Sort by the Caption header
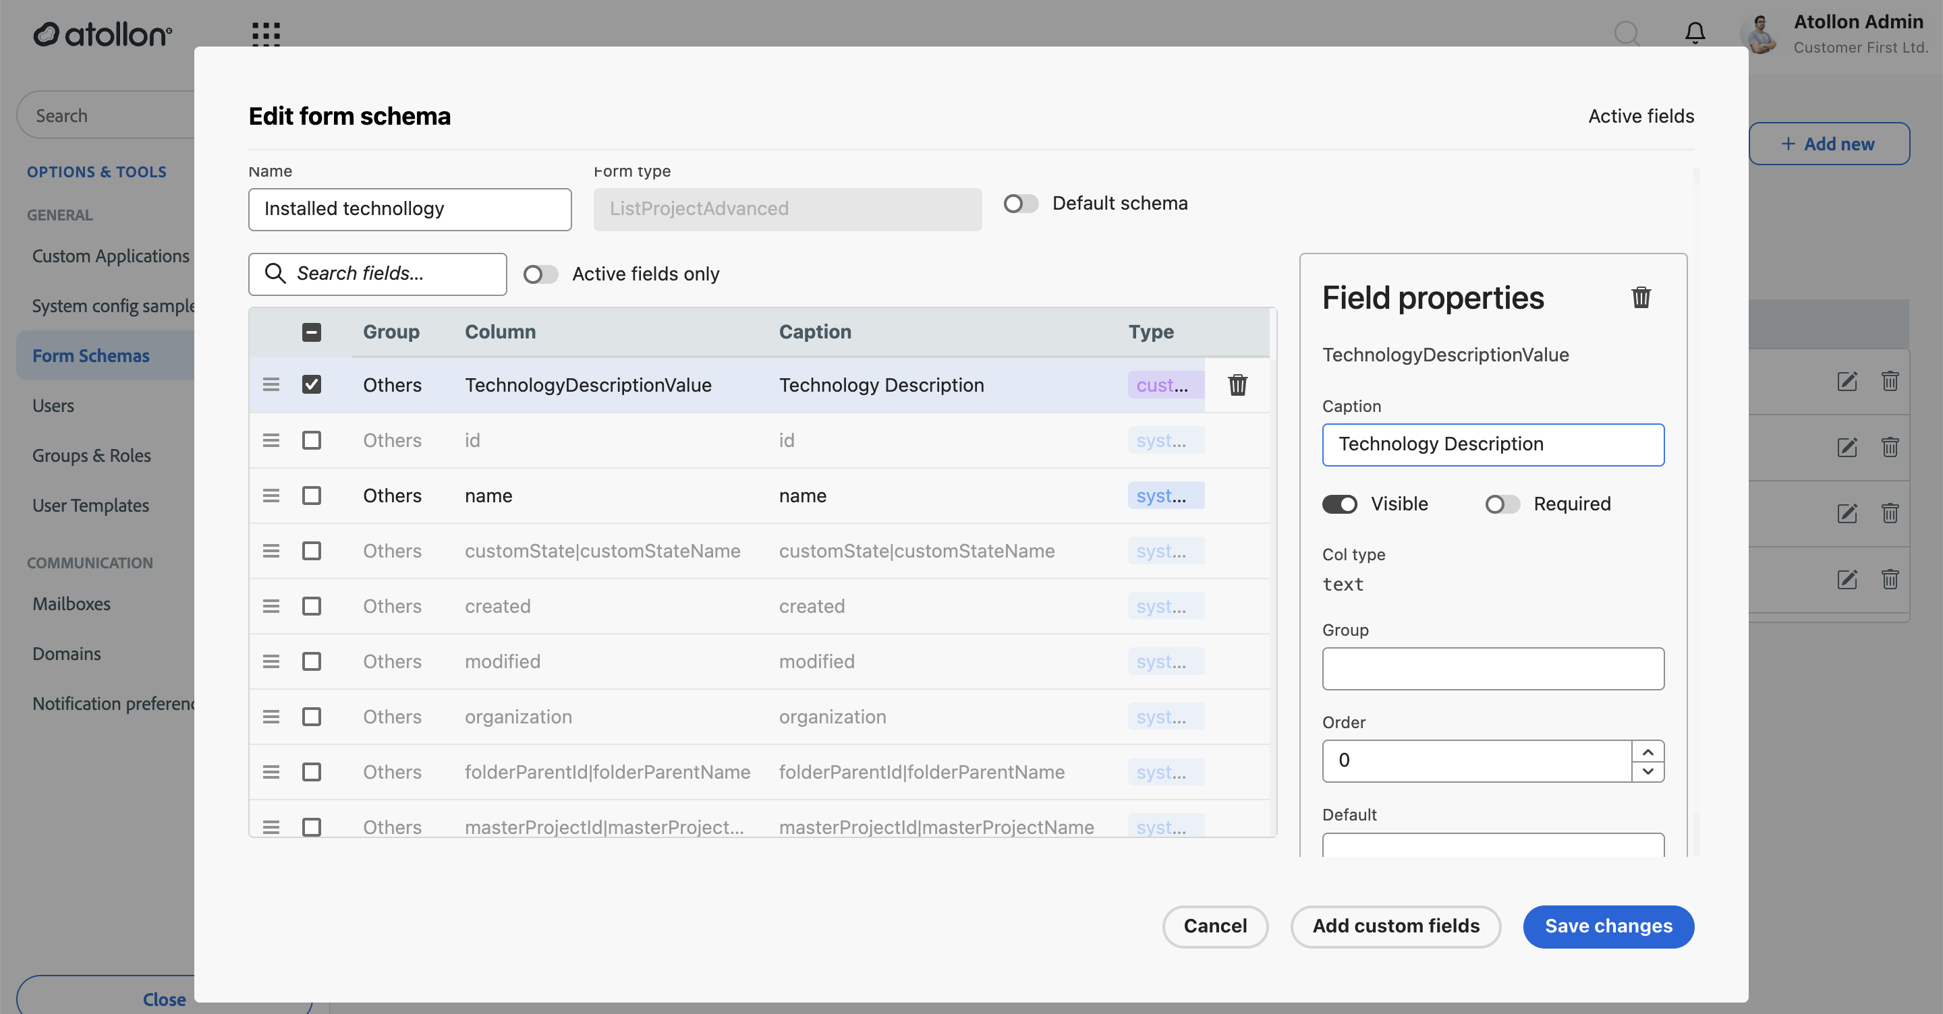This screenshot has height=1014, width=1943. pyautogui.click(x=814, y=332)
